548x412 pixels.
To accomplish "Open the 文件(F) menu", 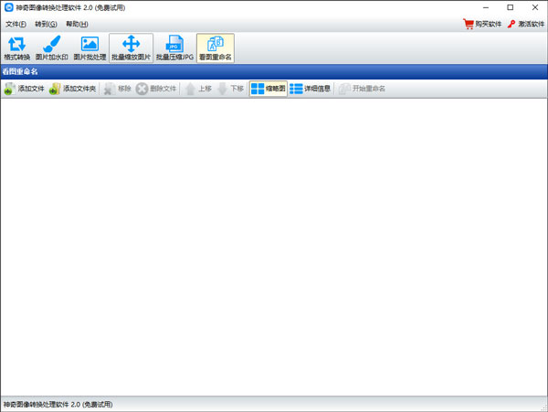I will coord(16,24).
